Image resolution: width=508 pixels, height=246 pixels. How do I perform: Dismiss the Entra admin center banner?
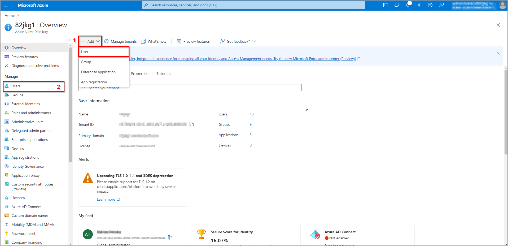[498, 53]
